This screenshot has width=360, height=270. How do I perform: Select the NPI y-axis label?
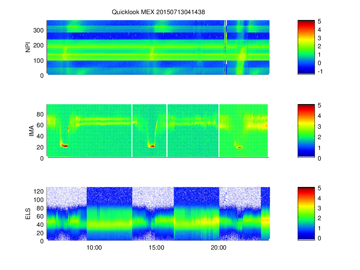coord(28,47)
